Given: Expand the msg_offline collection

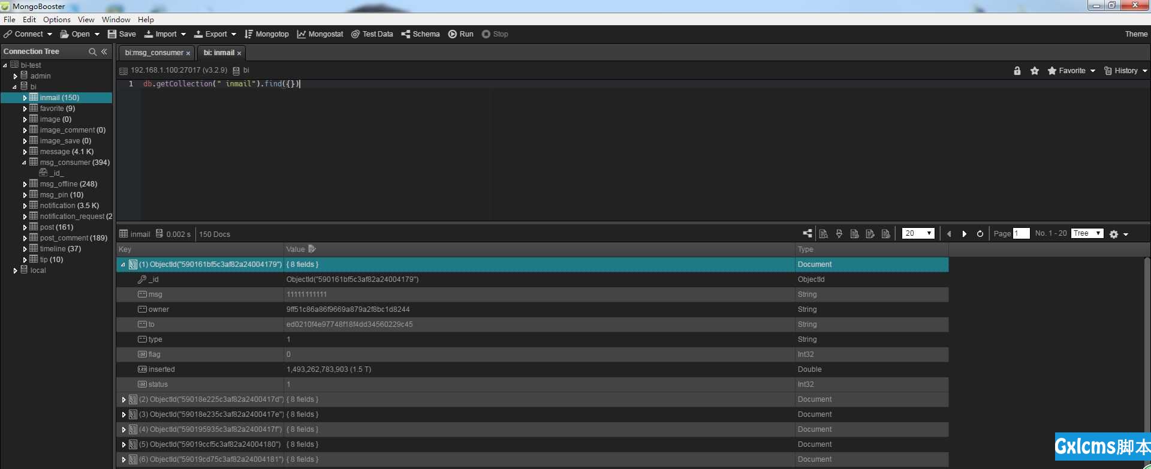Looking at the screenshot, I should pyautogui.click(x=25, y=184).
